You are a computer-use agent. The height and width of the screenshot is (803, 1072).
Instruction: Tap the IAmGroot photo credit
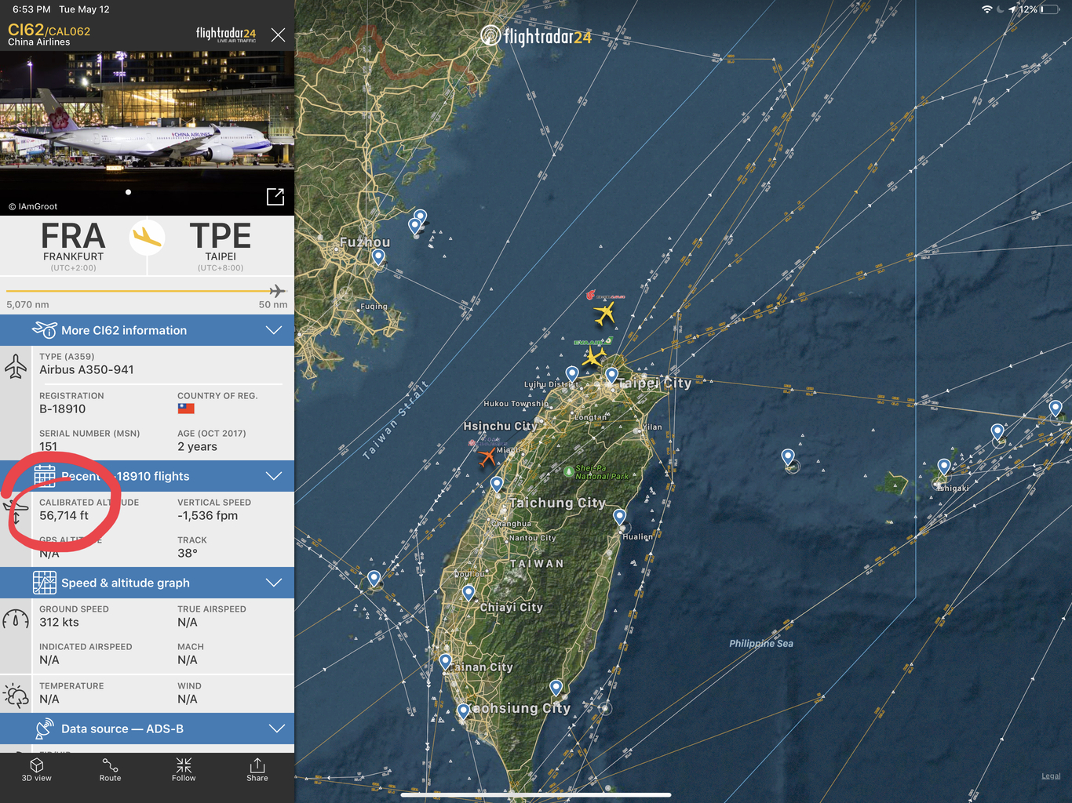(33, 206)
